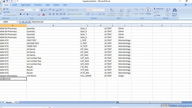The image size is (192, 108).
Task: Expand the AutoSum dropdown arrow
Action: (164, 9)
